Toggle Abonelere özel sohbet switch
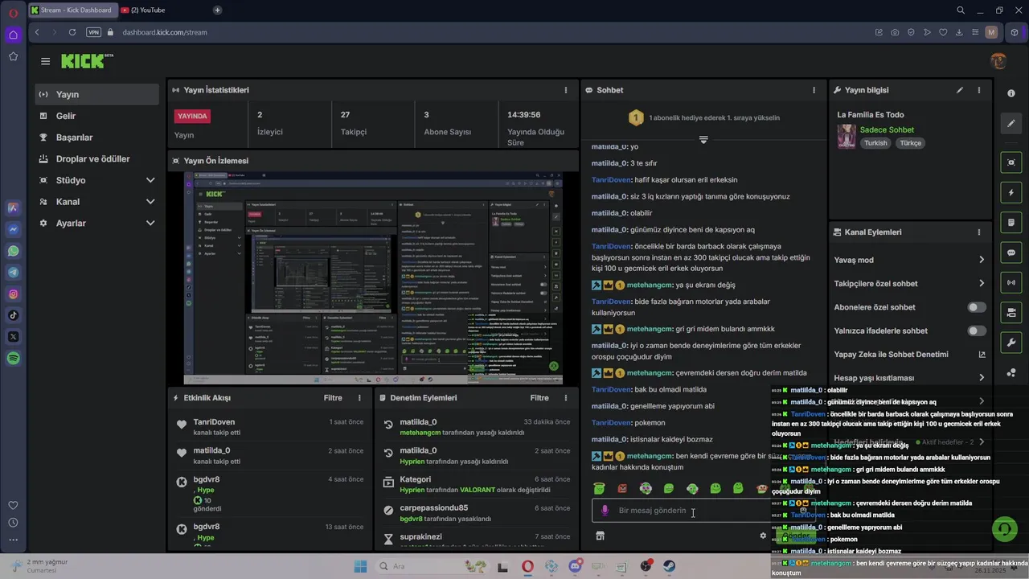The width and height of the screenshot is (1029, 579). (x=977, y=307)
